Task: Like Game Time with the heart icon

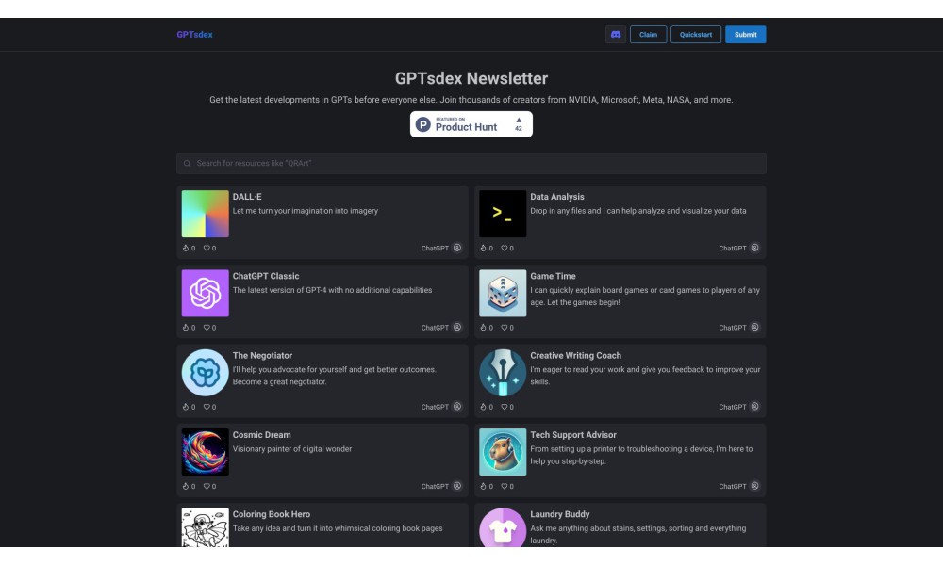Action: click(504, 328)
